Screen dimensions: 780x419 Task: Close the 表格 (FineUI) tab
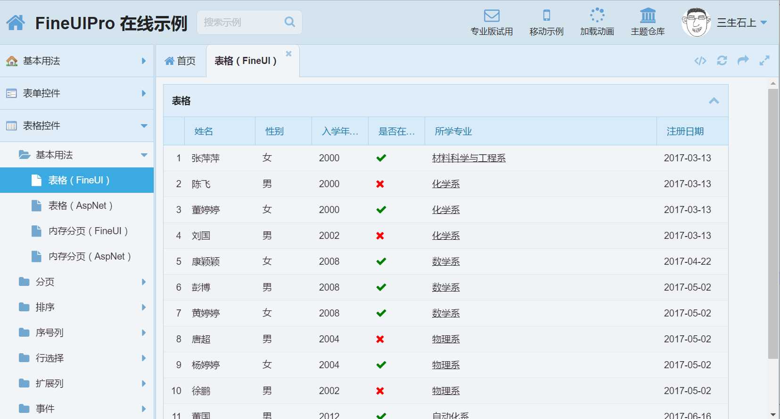click(288, 54)
